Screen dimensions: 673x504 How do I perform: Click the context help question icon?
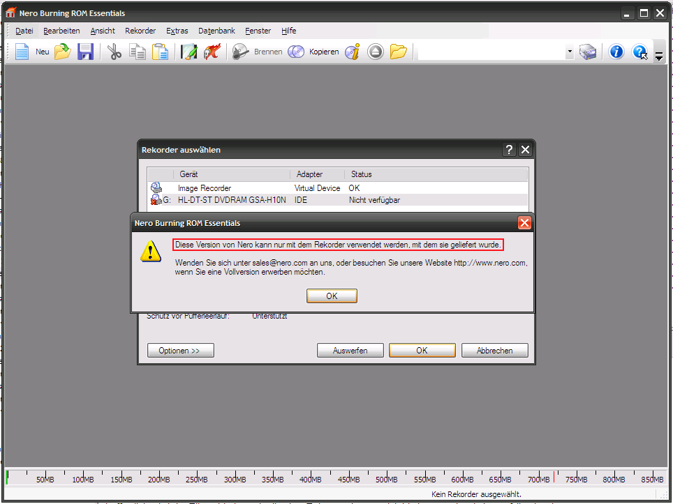pos(639,52)
